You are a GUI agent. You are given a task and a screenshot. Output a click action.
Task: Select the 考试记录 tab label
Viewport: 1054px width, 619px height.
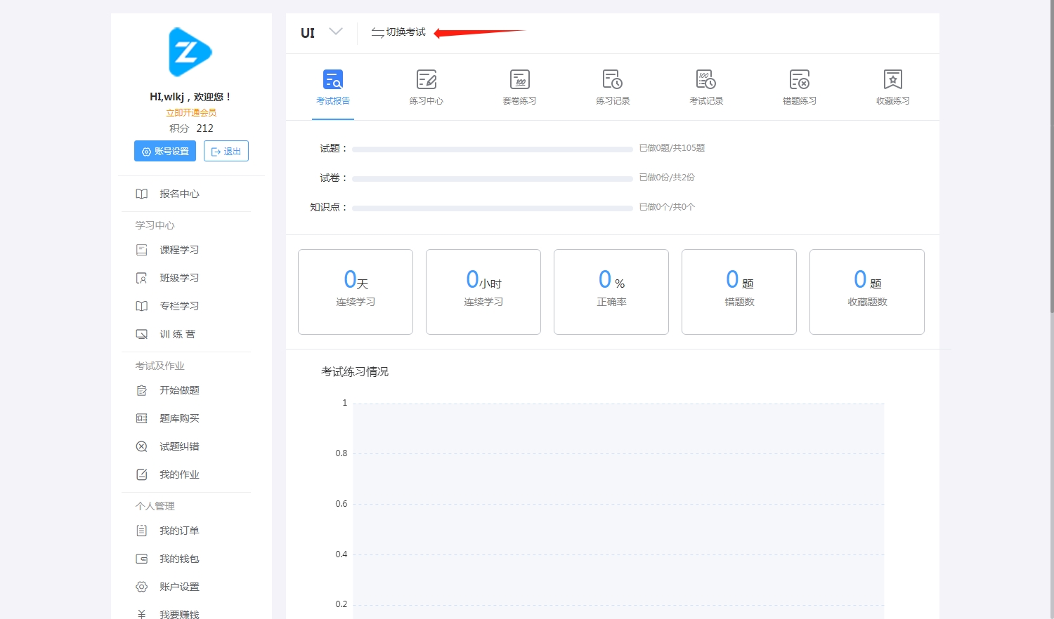click(706, 101)
